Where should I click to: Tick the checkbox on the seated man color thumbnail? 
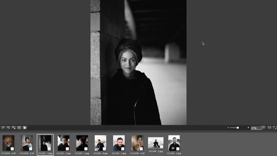[104, 149]
